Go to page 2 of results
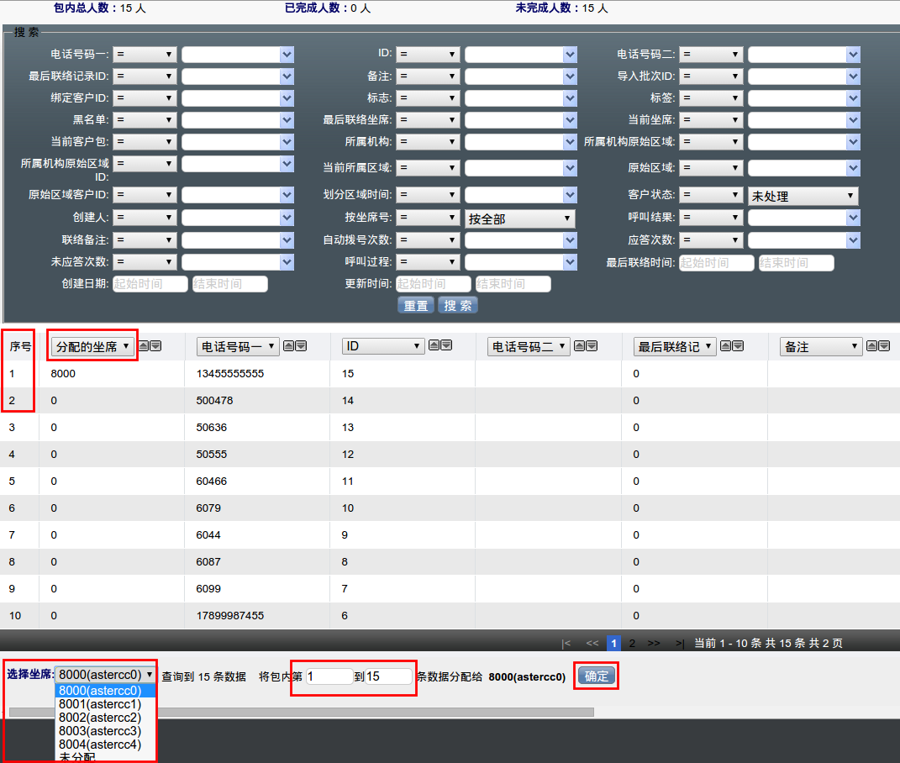This screenshot has height=763, width=900. coord(632,644)
